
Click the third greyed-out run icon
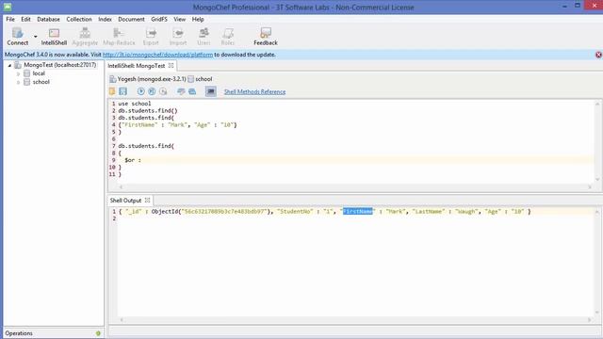point(163,91)
